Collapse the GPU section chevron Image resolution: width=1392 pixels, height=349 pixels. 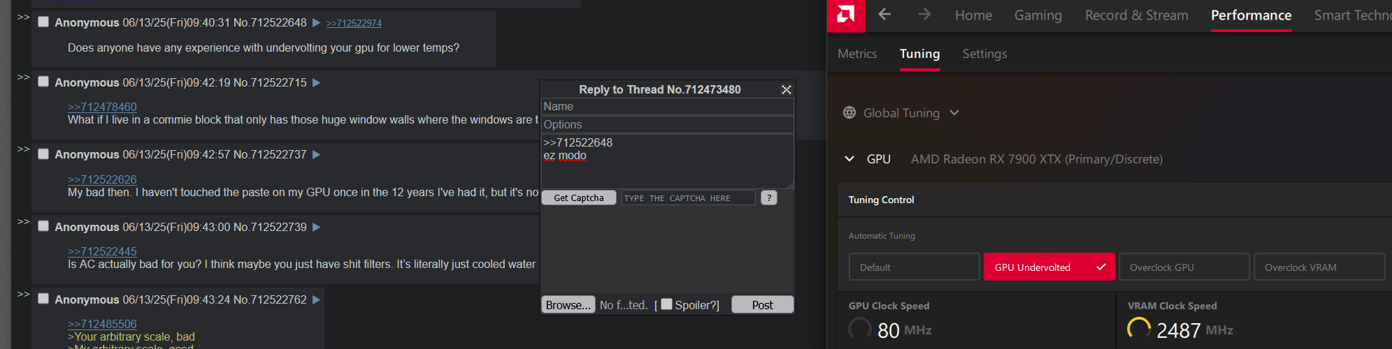point(849,159)
